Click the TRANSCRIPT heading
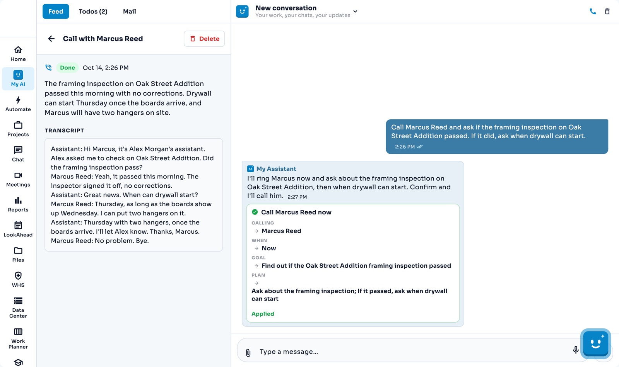This screenshot has width=619, height=367. click(64, 131)
